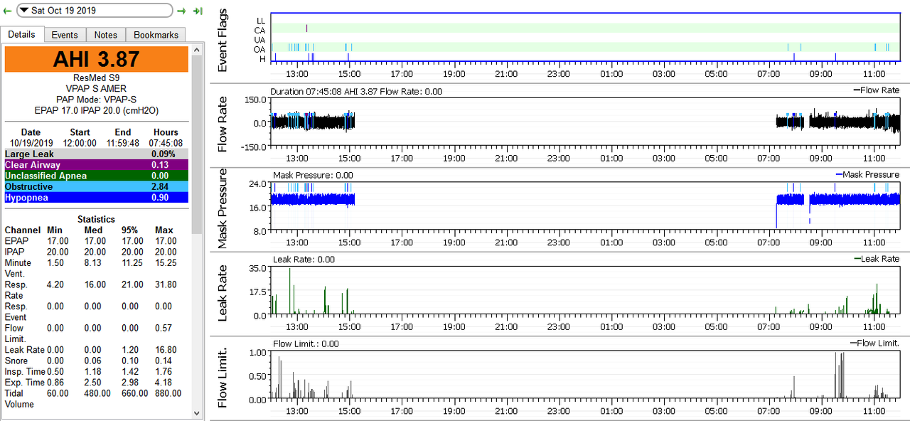Go to the previous day with the left green arrow
The width and height of the screenshot is (910, 421).
(x=7, y=11)
